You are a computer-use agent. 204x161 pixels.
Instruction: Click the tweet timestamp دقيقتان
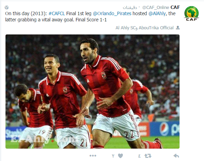(x=130, y=8)
